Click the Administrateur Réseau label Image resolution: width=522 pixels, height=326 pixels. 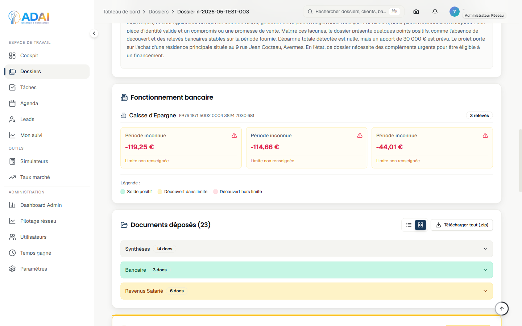pyautogui.click(x=484, y=16)
